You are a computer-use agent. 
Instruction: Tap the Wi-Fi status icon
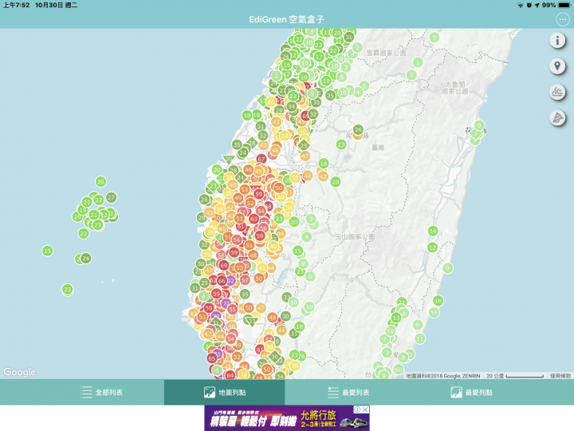pos(520,5)
